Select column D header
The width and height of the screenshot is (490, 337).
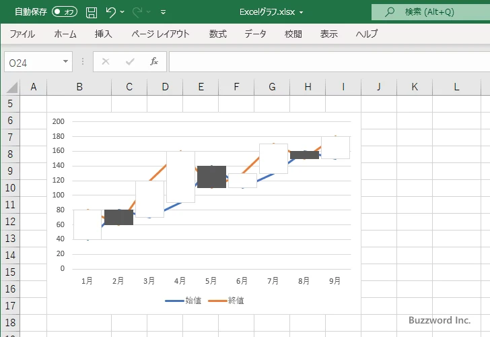(x=165, y=87)
